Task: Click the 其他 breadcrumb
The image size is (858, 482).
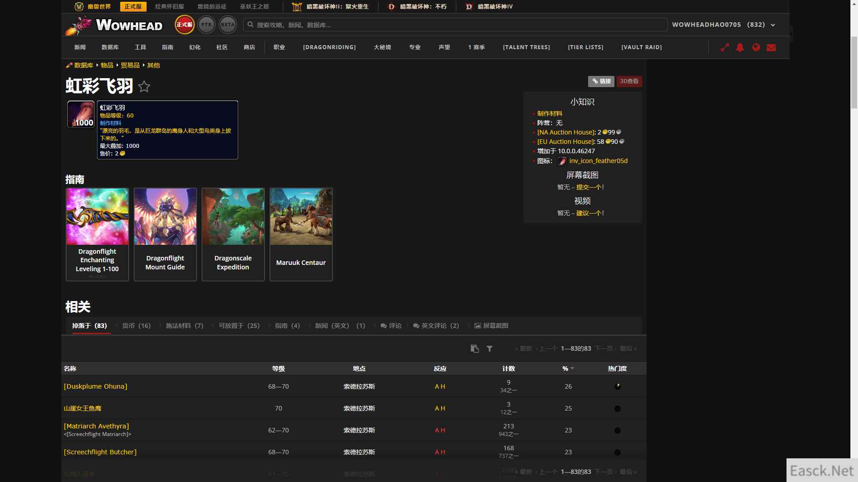Action: tap(153, 65)
